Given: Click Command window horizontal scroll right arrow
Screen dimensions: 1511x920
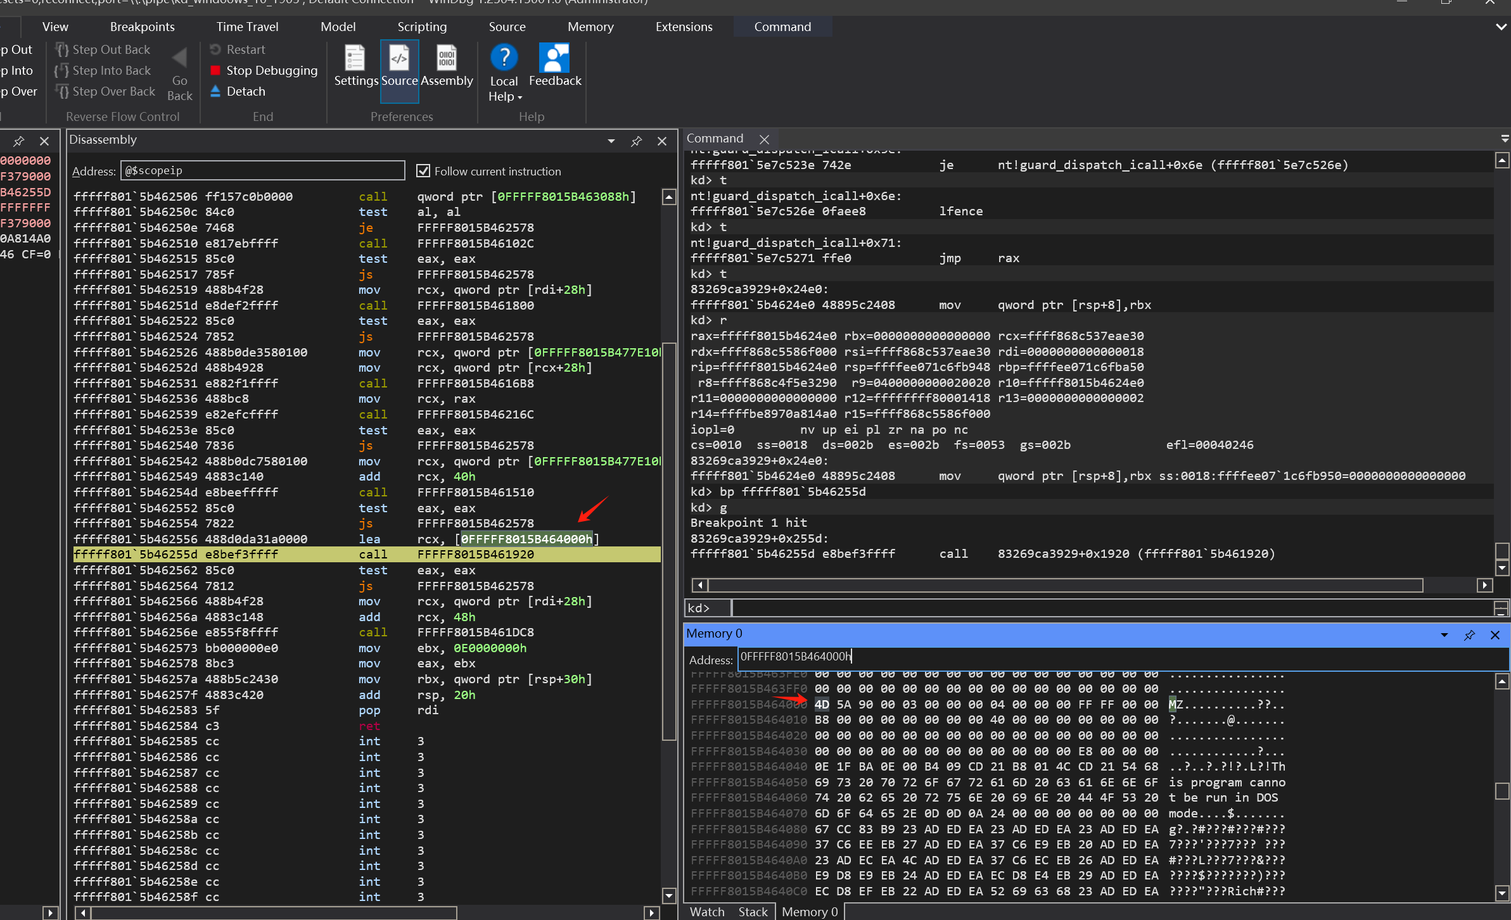Looking at the screenshot, I should [x=1484, y=585].
